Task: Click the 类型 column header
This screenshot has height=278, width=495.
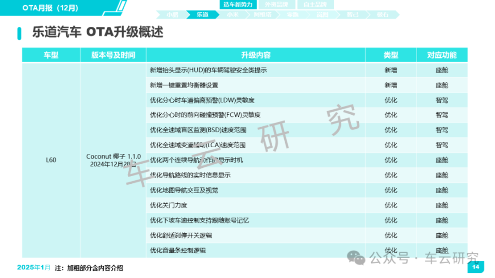Action: tap(391, 55)
